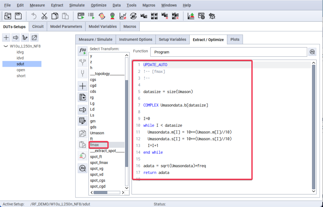Click the rename transform icon
323x207 pixels.
tap(82, 110)
